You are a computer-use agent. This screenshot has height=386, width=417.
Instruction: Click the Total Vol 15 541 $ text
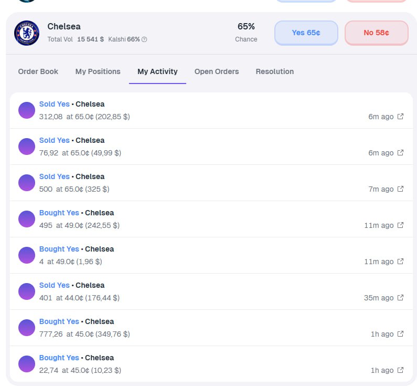pyautogui.click(x=76, y=39)
